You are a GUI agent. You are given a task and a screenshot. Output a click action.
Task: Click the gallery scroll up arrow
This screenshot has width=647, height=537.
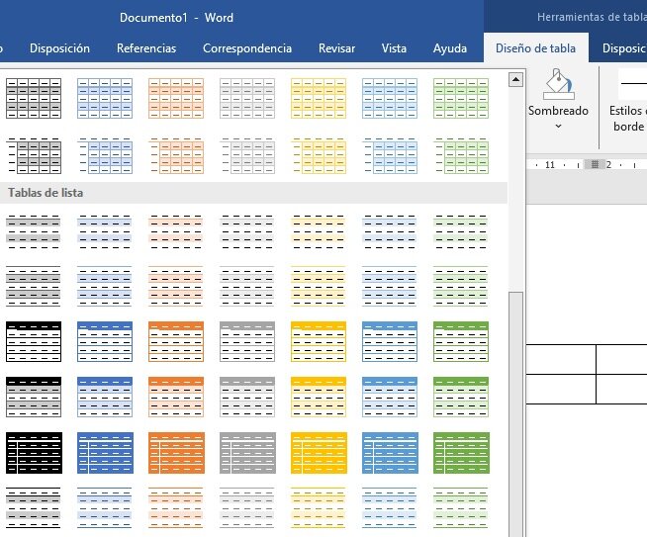pos(515,79)
